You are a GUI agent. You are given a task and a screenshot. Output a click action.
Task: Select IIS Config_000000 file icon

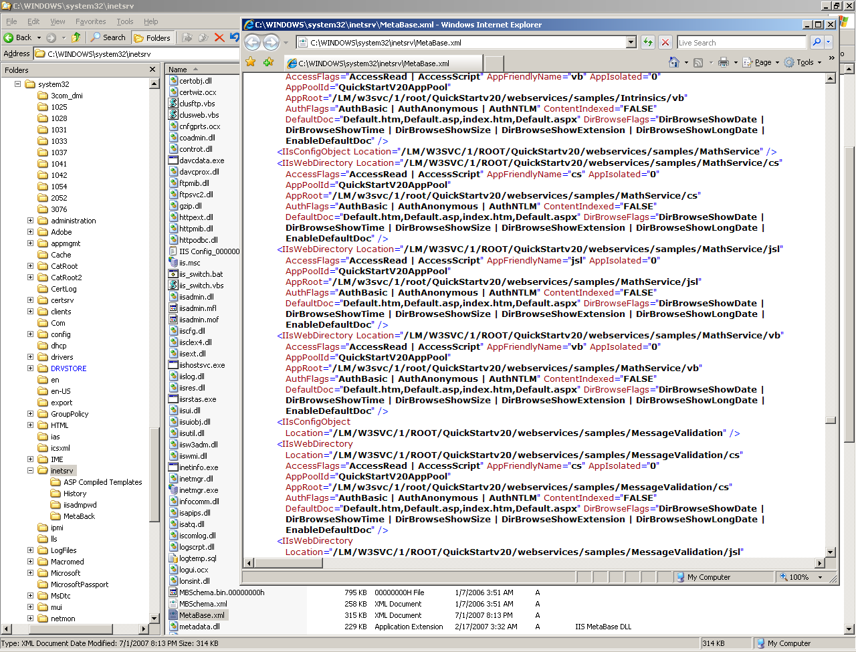click(x=173, y=251)
